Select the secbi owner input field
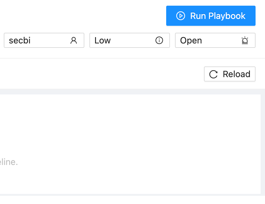 coord(38,40)
